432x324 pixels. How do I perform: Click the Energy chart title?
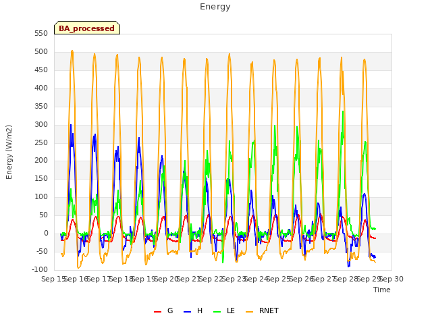click(x=215, y=7)
